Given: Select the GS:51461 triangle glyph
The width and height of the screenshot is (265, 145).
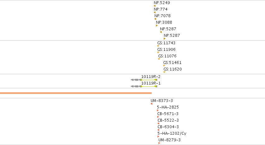Looking at the screenshot, I should 164,66.
